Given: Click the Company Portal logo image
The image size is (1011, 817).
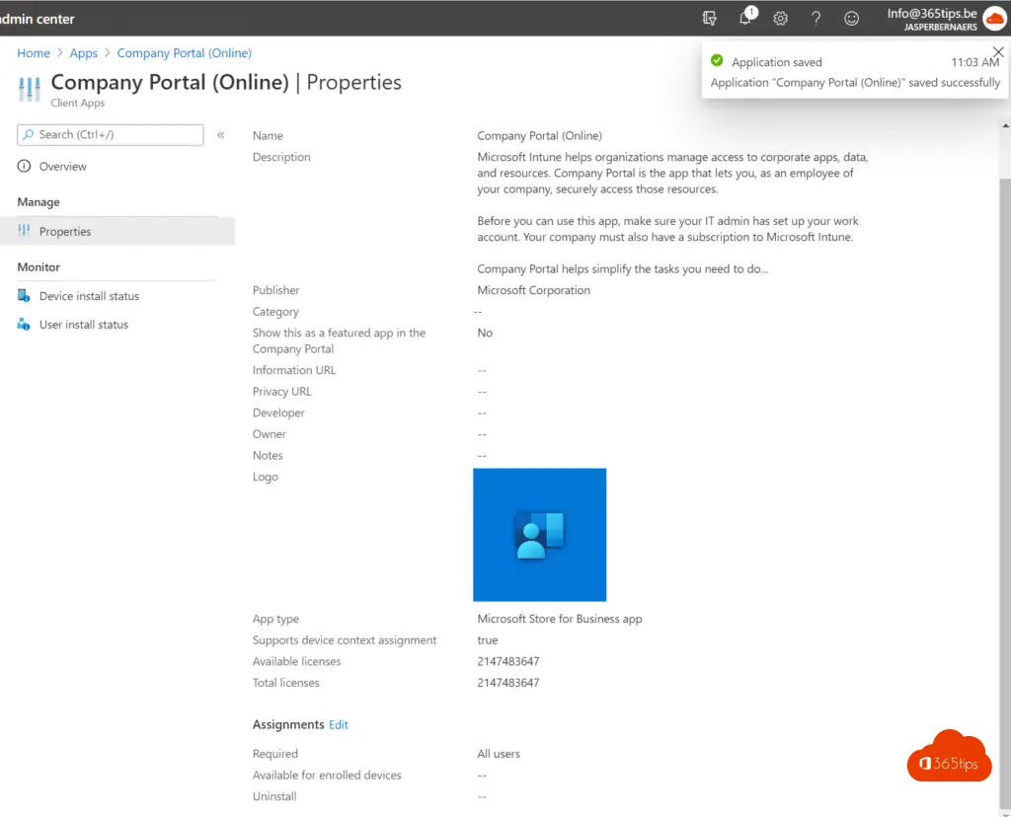Looking at the screenshot, I should 540,535.
